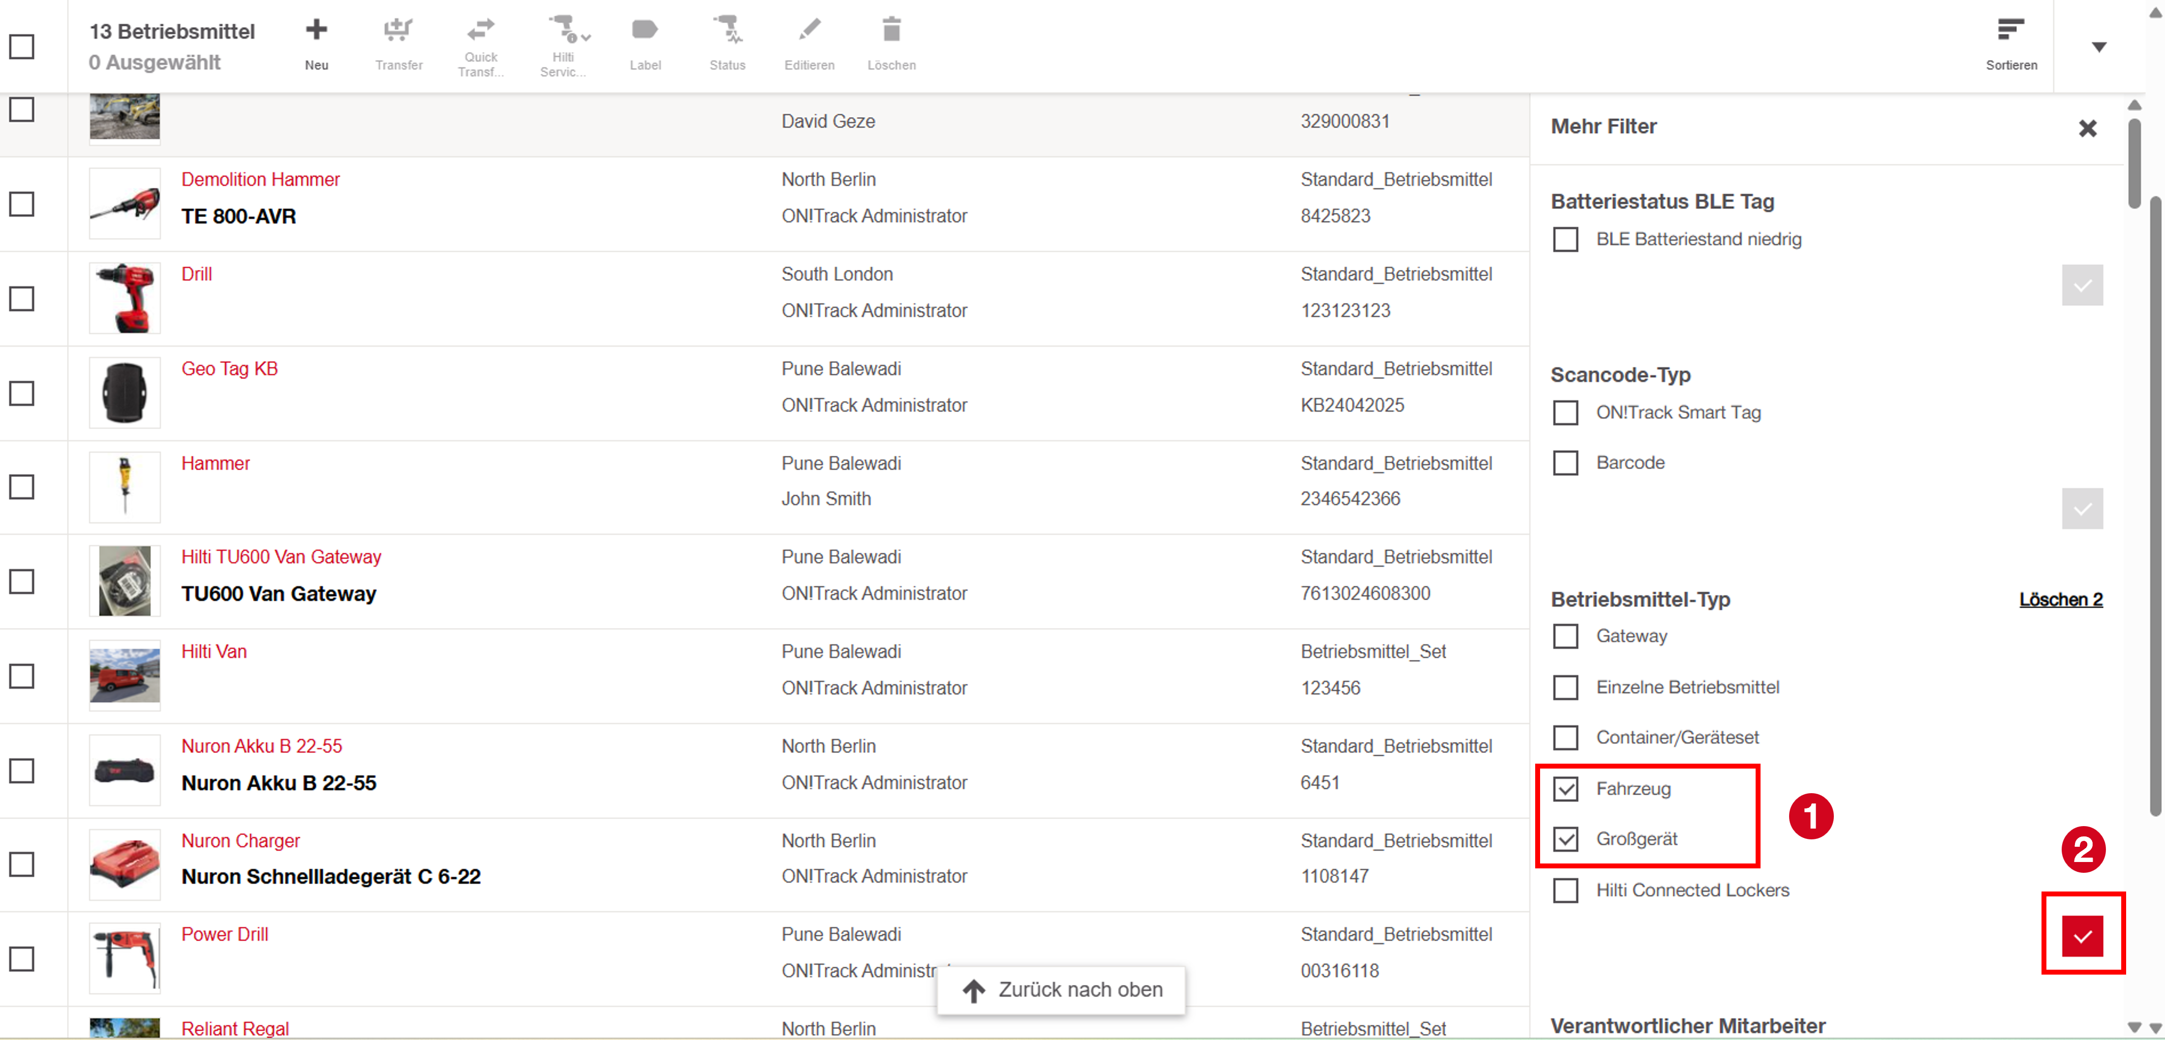The image size is (2165, 1040).
Task: Expand the top-right dropdown arrow
Action: pos(2100,47)
